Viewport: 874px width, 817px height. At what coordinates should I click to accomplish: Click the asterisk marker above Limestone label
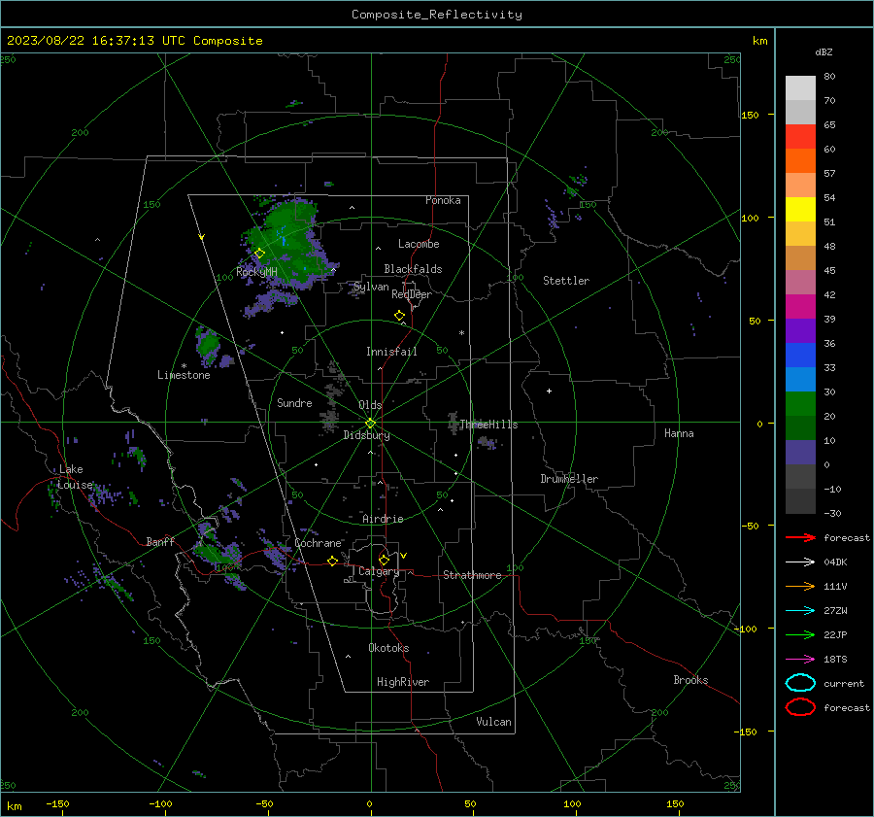point(184,366)
